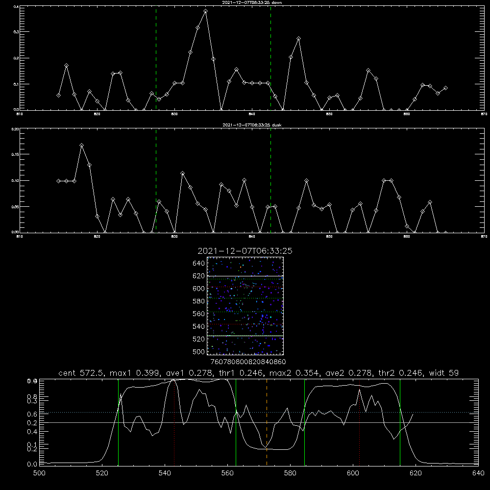Click the 820 label on dusk x-axis

click(x=97, y=237)
